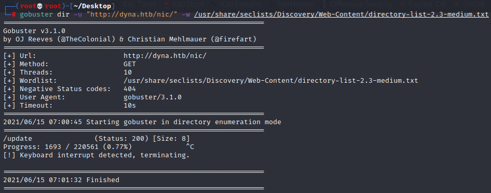
Task: Click the 07:01:32 Finished timestamp line
Action: coord(61,180)
